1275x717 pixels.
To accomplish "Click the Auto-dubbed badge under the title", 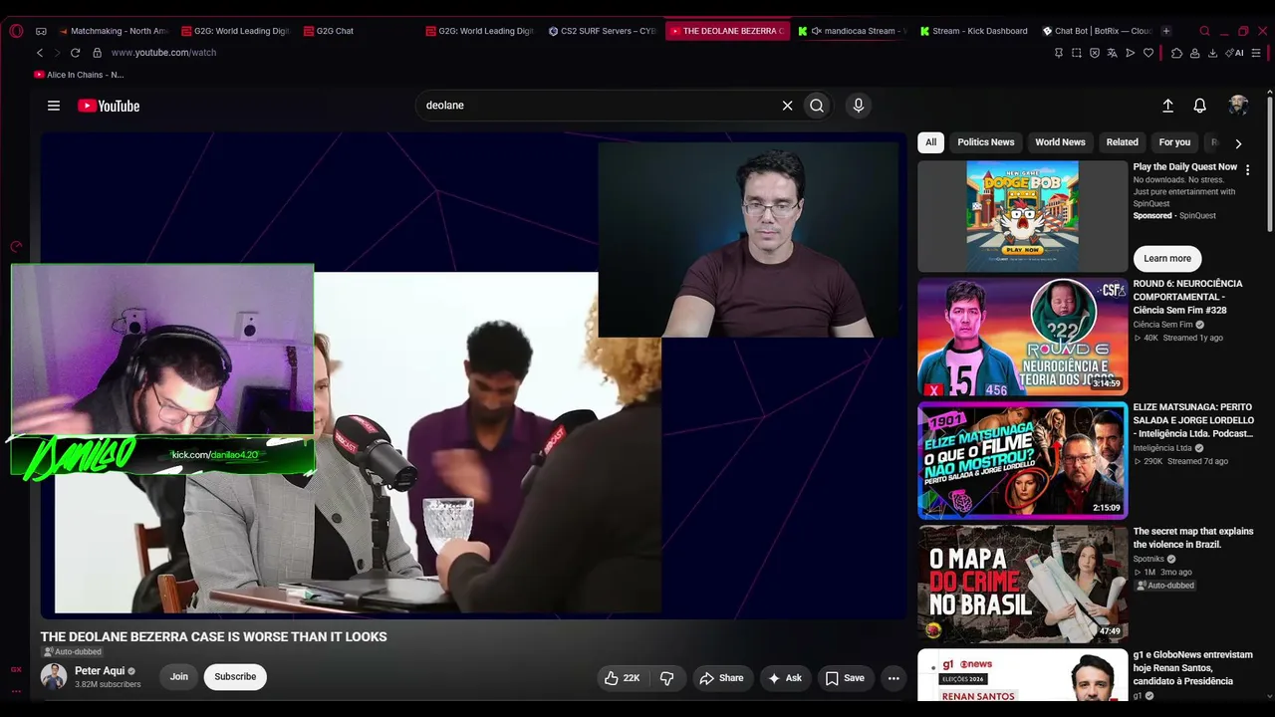I will pos(73,652).
